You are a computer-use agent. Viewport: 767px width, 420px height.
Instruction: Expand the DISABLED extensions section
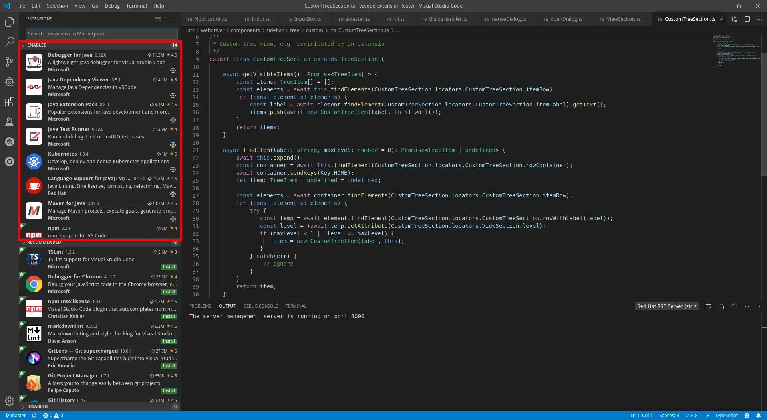[x=100, y=406]
